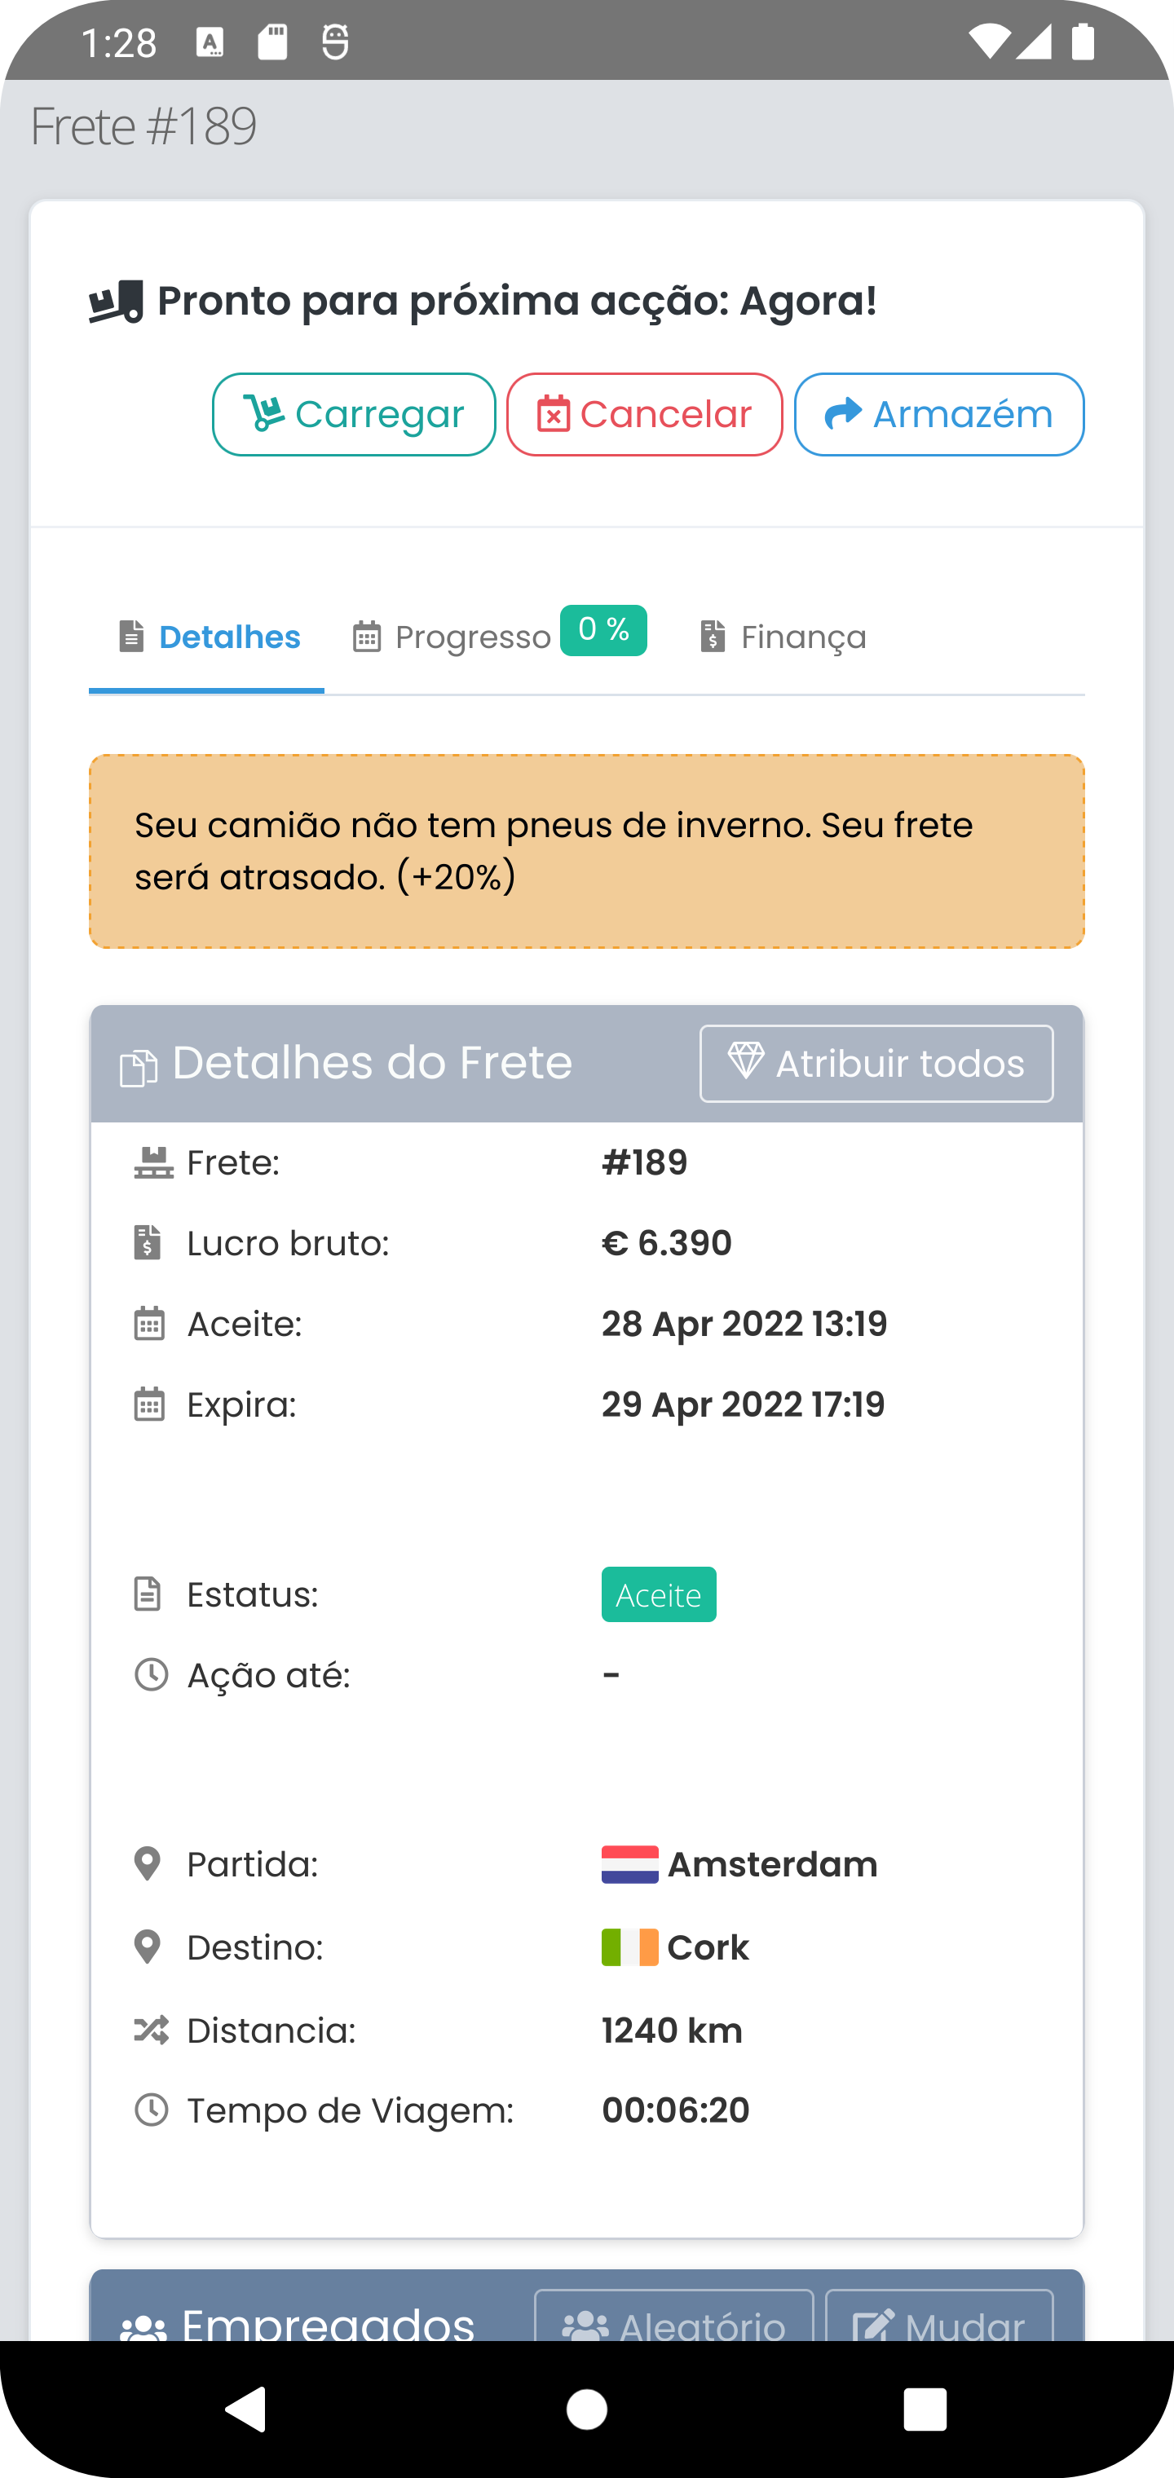Tap the calendar icon beside Expira
Screen dimensions: 1174x2478
[x=149, y=1404]
